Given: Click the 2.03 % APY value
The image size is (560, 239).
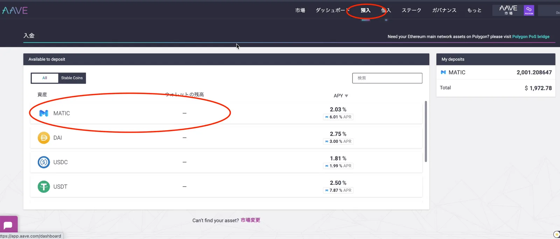Looking at the screenshot, I should [338, 110].
